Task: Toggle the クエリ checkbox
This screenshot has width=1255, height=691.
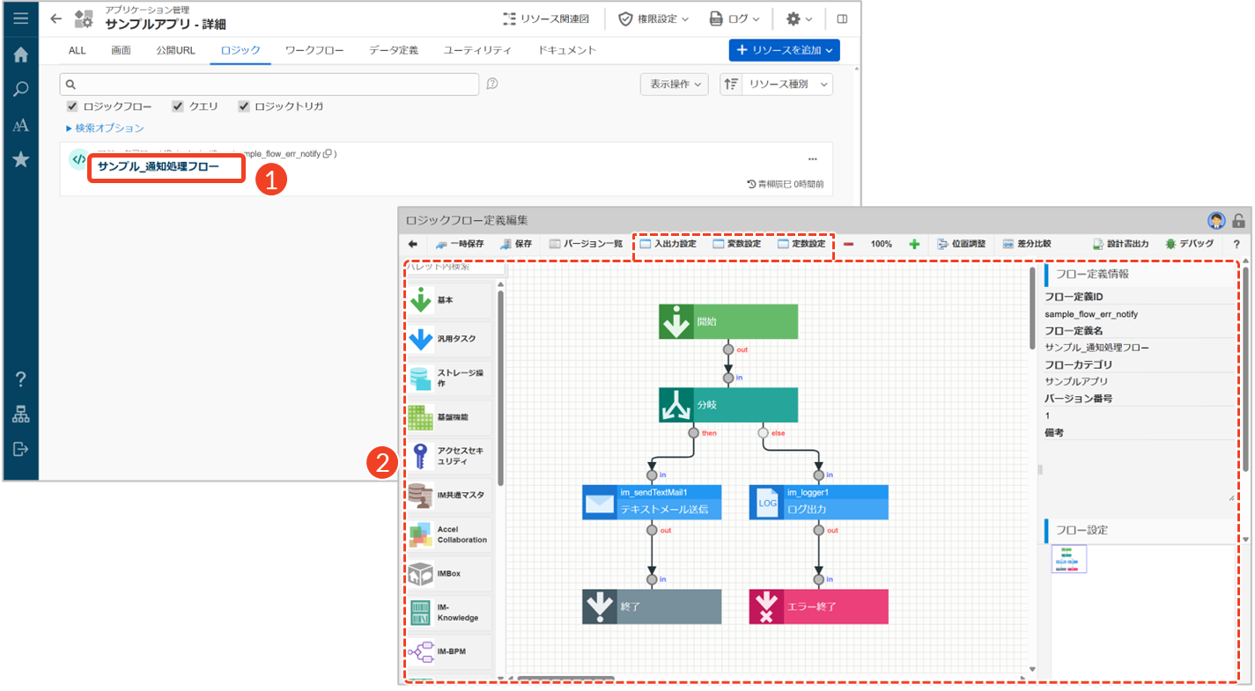Action: click(x=178, y=107)
